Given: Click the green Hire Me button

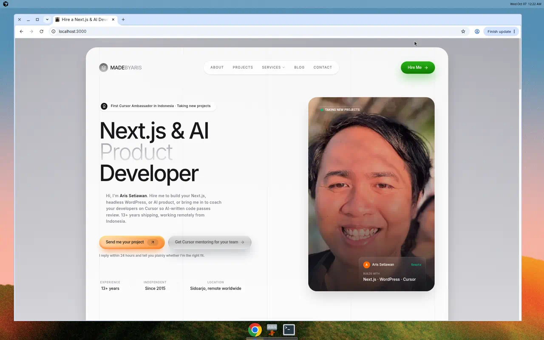Looking at the screenshot, I should [x=418, y=68].
